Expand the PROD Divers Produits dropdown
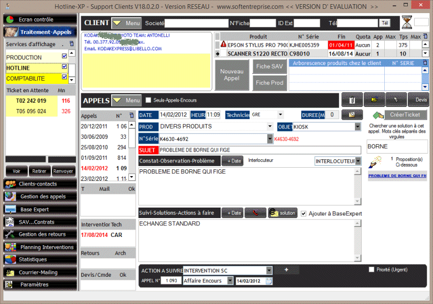 (x=269, y=126)
